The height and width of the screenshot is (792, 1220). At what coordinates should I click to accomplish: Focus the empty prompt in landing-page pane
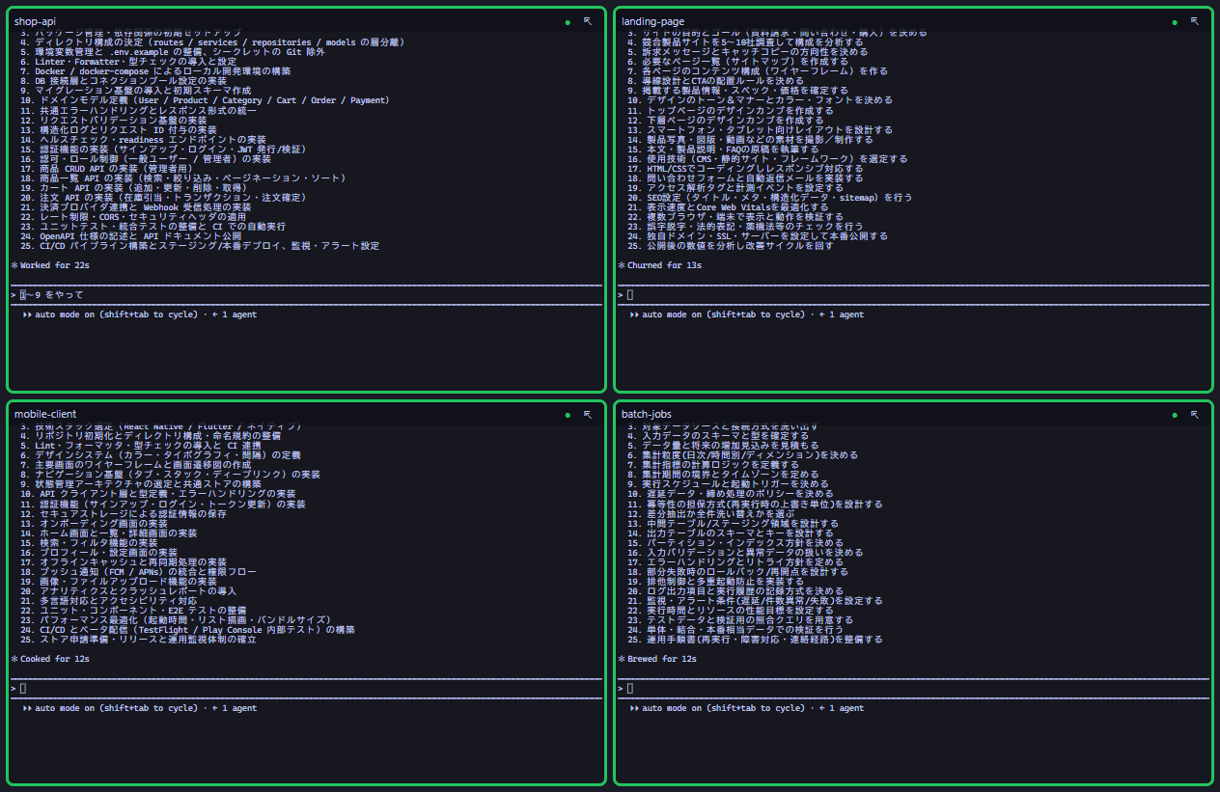pos(913,294)
